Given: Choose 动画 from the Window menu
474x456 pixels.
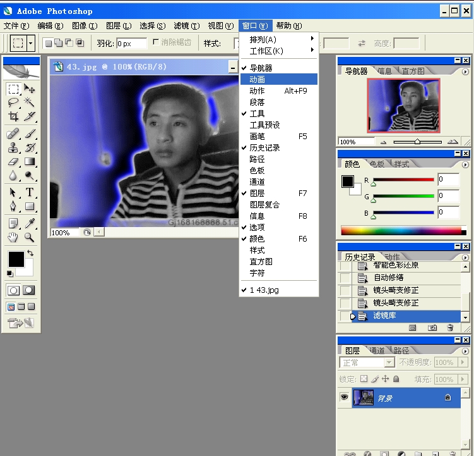Looking at the screenshot, I should (279, 79).
